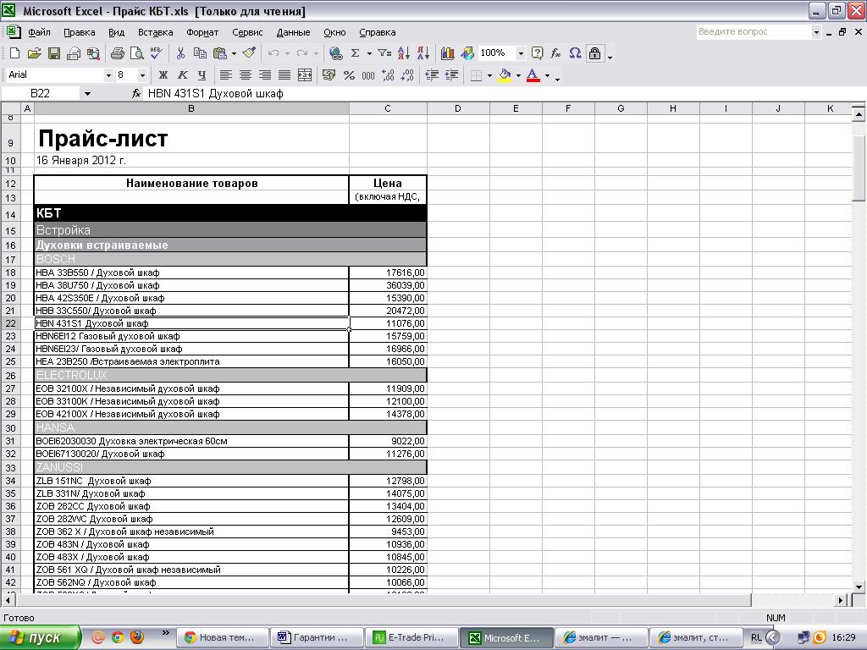
Task: Open the font size 8 dropdown
Action: click(x=142, y=74)
